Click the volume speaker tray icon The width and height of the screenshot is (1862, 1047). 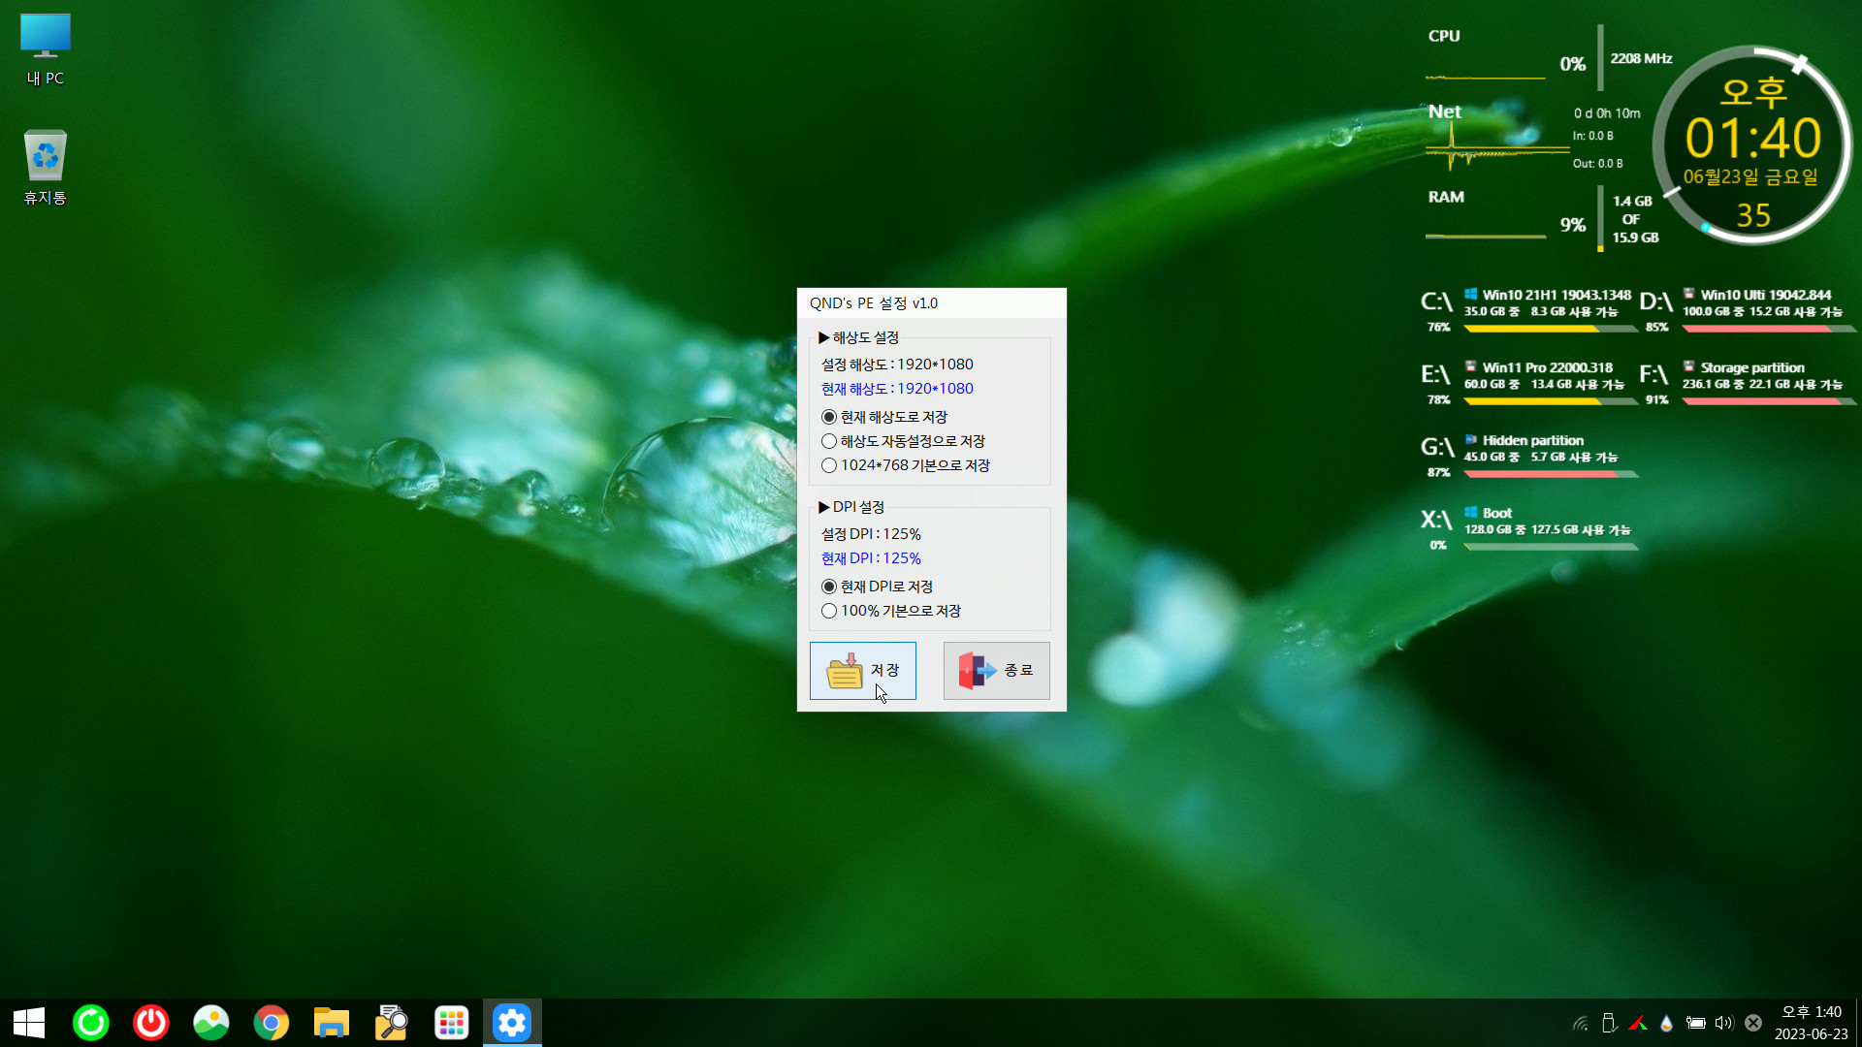[1724, 1023]
